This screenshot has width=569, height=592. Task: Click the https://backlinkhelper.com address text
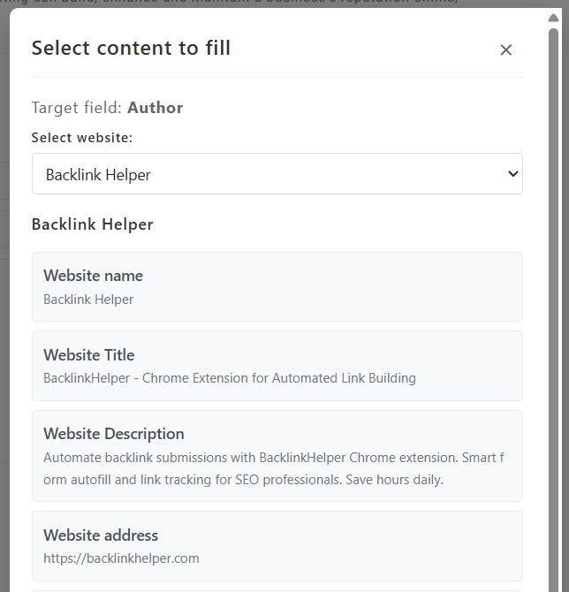[121, 558]
